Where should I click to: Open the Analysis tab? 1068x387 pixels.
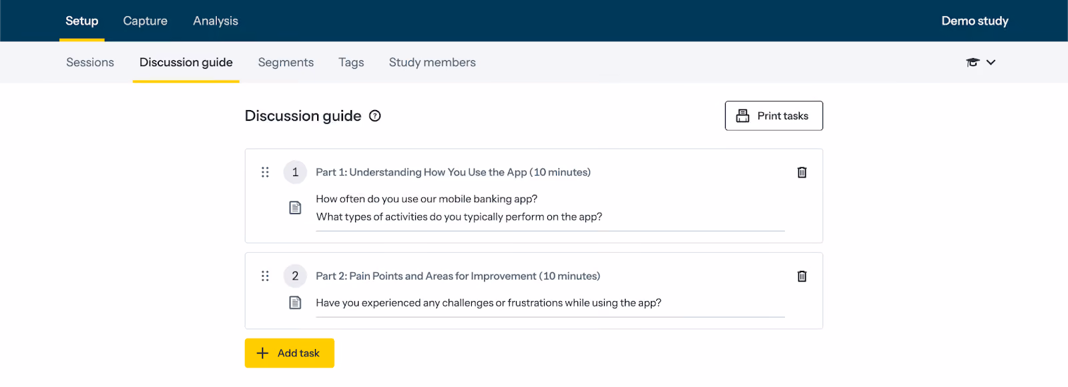(216, 21)
